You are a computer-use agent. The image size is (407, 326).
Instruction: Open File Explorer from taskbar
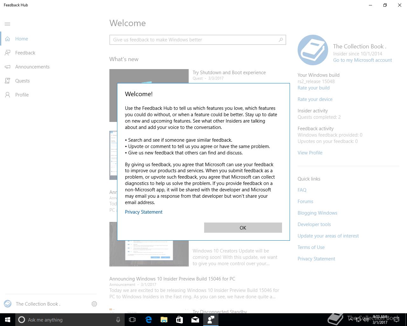[164, 320]
